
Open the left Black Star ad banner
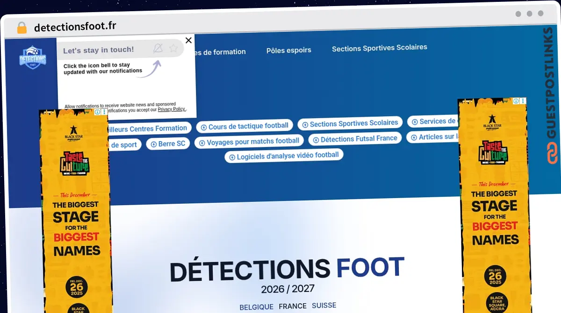(x=76, y=212)
